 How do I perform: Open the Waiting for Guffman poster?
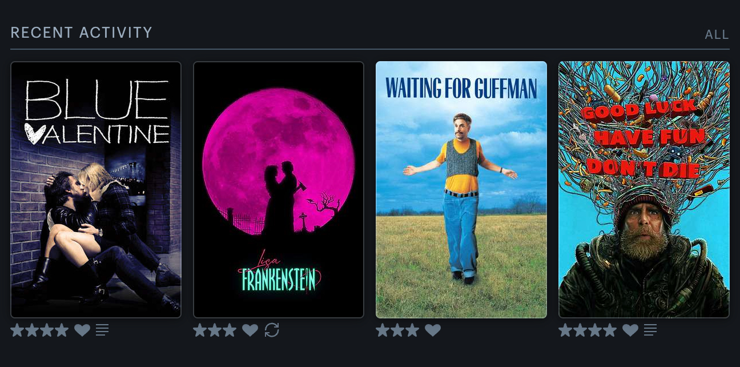click(461, 190)
